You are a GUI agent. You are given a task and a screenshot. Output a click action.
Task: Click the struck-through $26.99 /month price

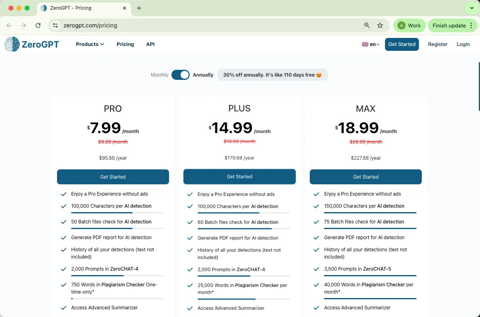366,142
